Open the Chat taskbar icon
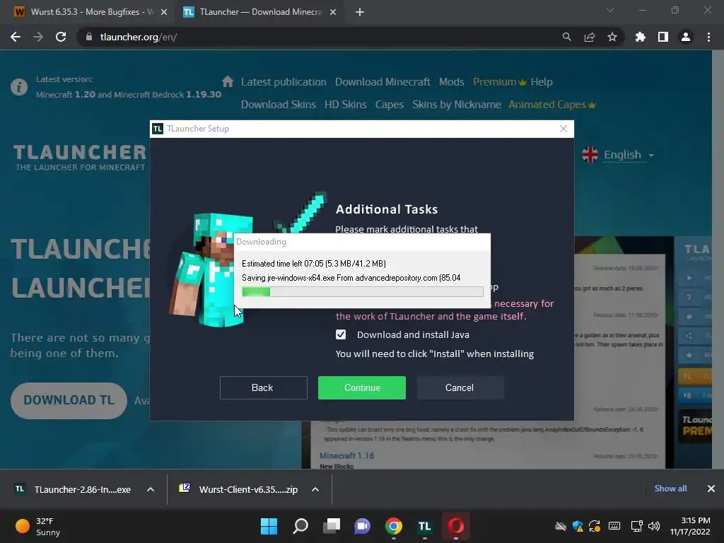Screen dimensions: 724x543 coord(363,526)
